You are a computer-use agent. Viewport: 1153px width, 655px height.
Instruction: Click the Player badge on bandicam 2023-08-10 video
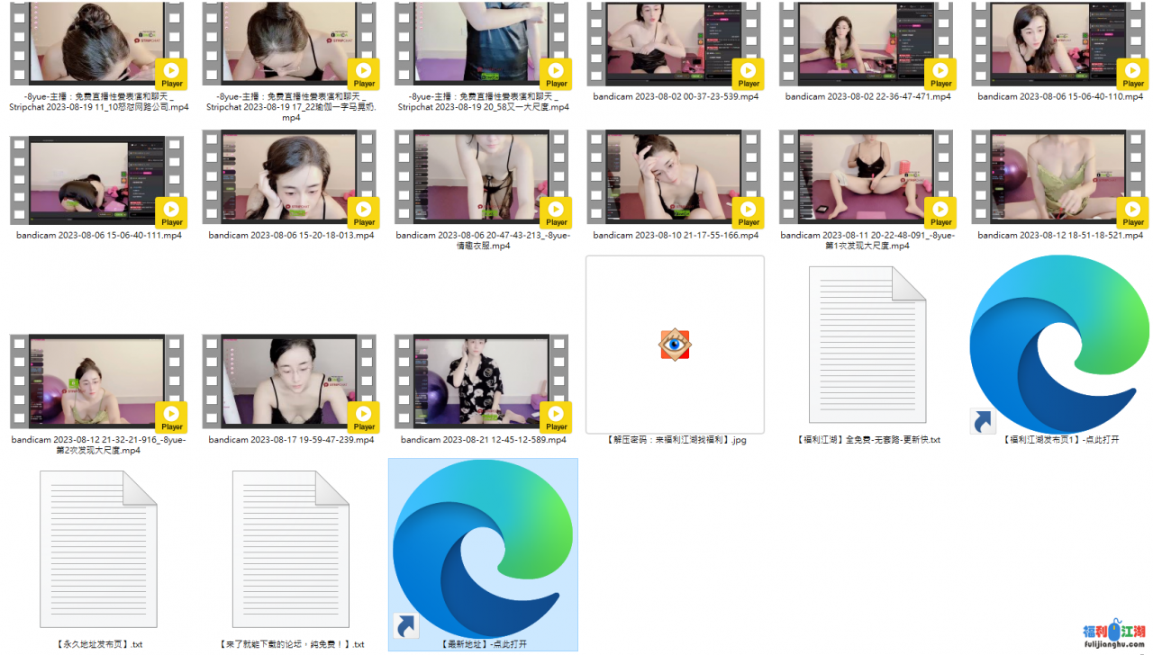(749, 213)
